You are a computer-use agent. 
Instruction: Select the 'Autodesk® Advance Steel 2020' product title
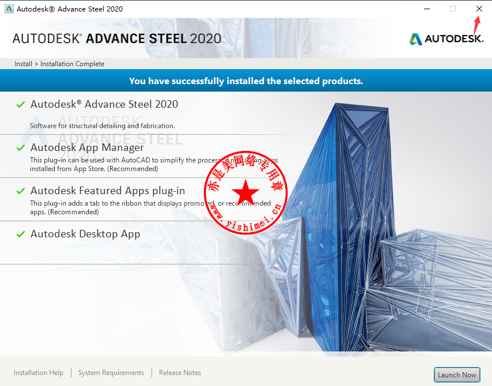[104, 104]
